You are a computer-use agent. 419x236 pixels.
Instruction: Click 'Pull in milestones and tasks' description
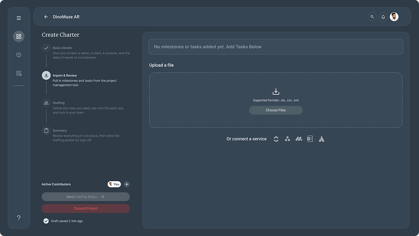(x=85, y=83)
